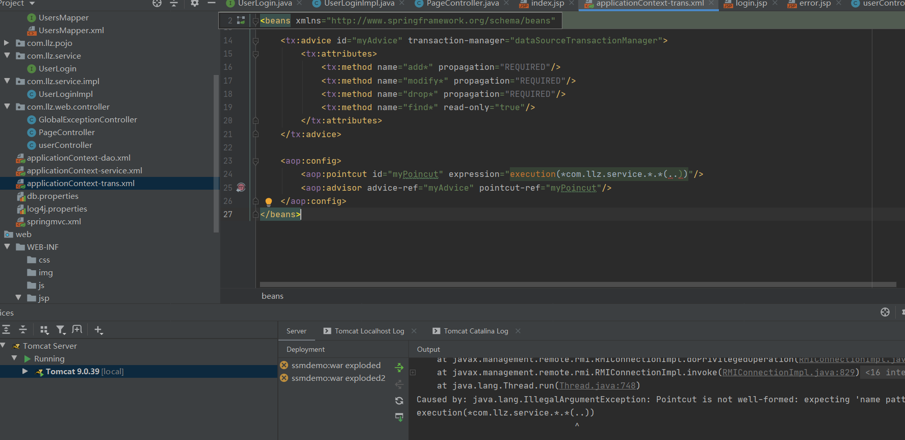Collapse the com.llz.web.controller package
The width and height of the screenshot is (905, 440).
coord(7,107)
